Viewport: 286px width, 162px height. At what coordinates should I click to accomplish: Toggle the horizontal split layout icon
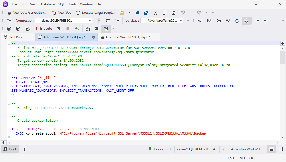(x=272, y=149)
